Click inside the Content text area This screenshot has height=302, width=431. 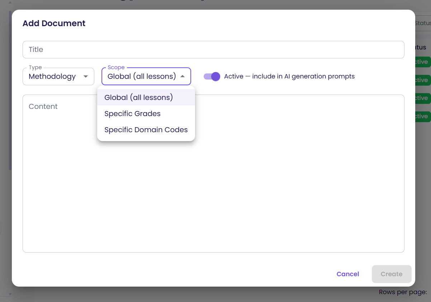(213, 173)
